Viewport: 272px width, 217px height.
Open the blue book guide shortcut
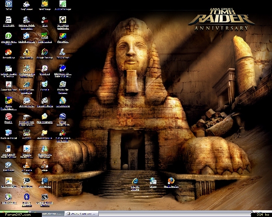[x=63, y=71]
